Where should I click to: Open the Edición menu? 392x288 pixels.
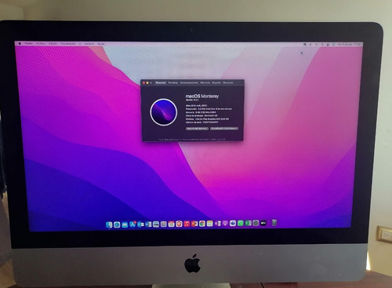(x=53, y=43)
